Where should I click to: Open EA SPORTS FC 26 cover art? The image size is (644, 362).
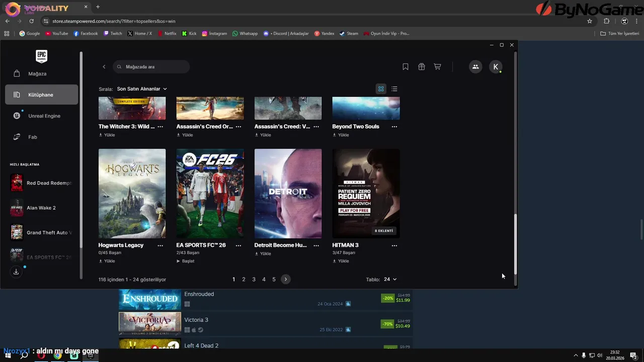coord(210,194)
